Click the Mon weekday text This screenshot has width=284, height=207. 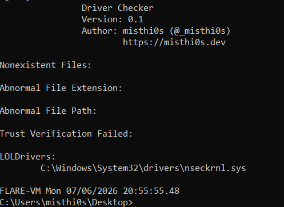(53, 191)
